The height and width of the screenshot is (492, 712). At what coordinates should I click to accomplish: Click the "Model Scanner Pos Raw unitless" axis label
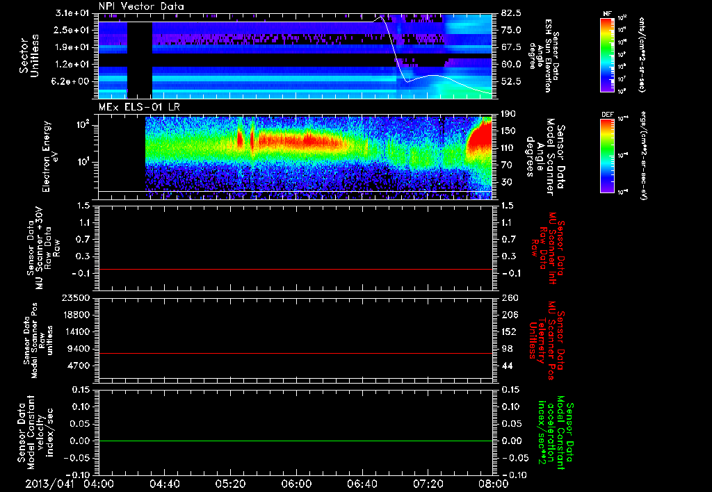39,341
